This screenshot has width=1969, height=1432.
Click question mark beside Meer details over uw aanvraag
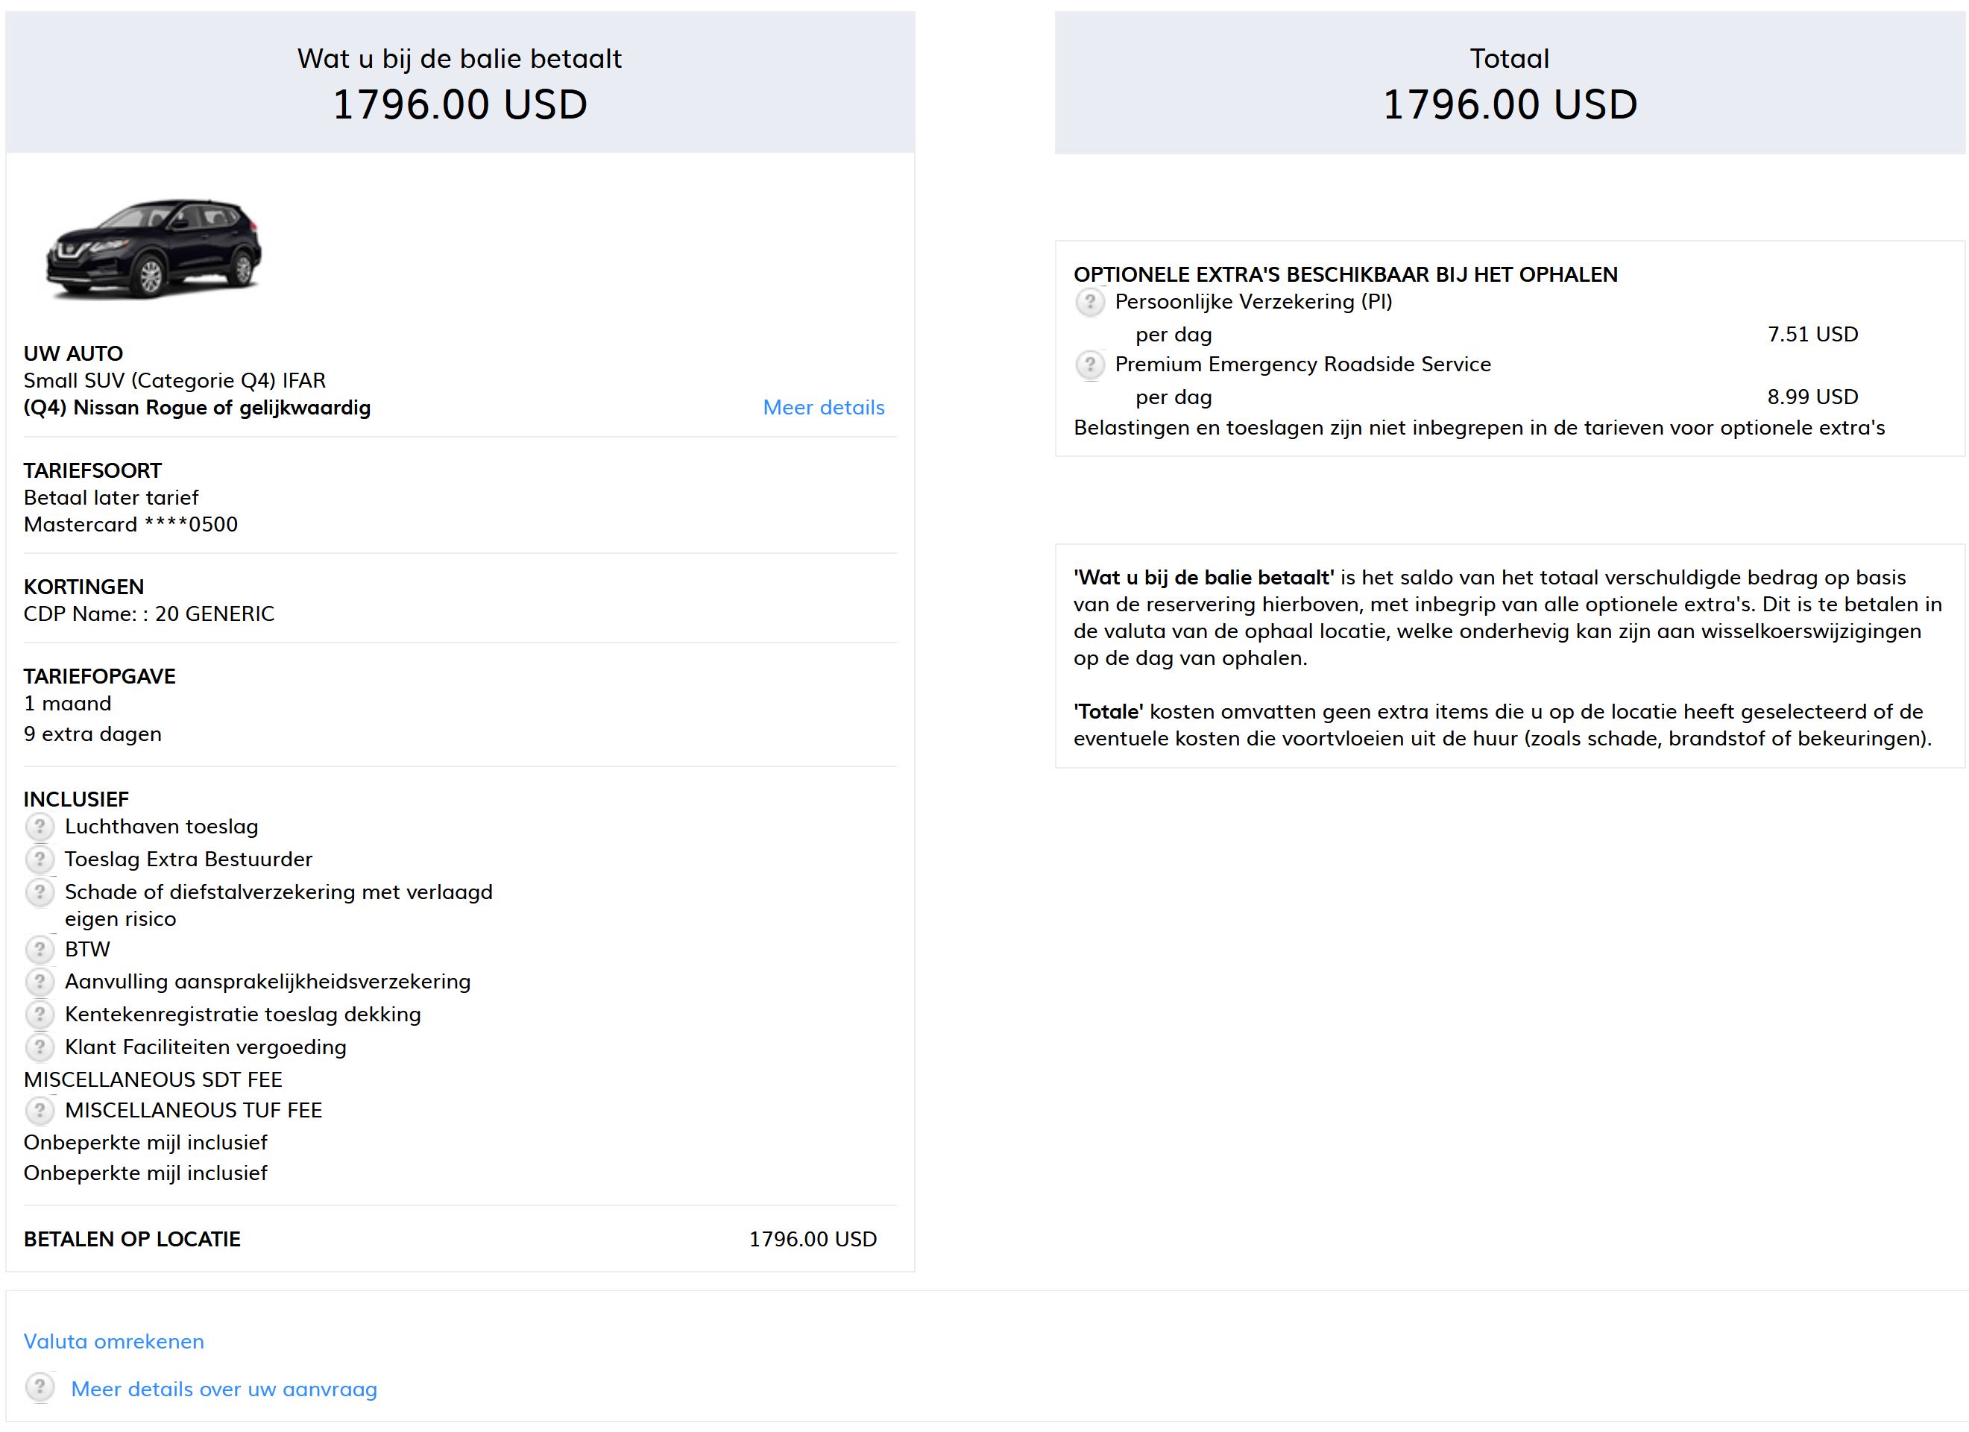click(x=39, y=1388)
